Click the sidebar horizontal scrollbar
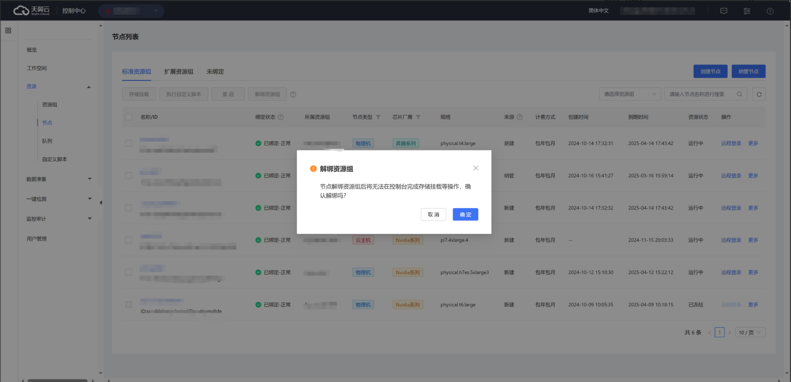Screen dimensions: 791x382 coord(57,380)
